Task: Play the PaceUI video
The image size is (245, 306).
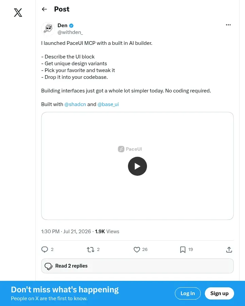Action: click(137, 166)
